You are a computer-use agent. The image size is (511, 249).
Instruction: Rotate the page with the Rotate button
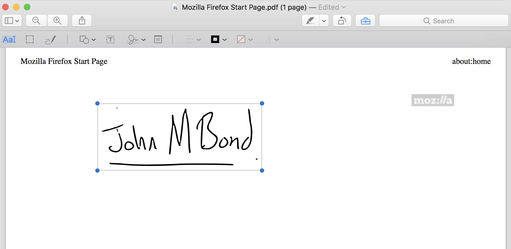pos(342,21)
